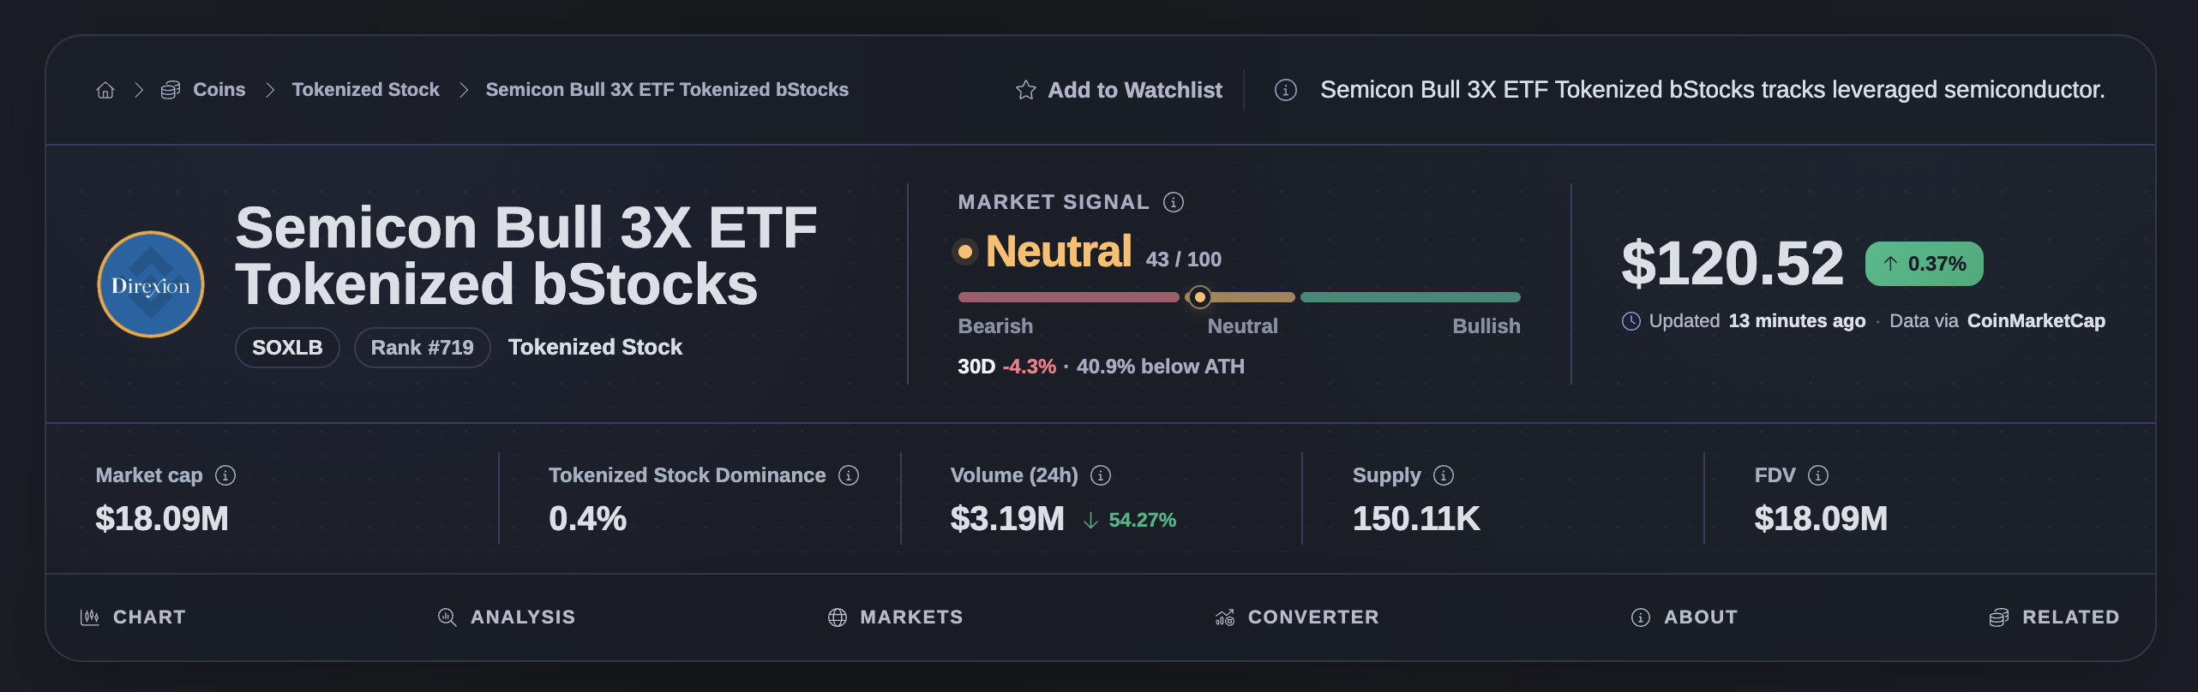The image size is (2198, 692).
Task: Click the red Bearish signal bar segment
Action: [x=1068, y=297]
